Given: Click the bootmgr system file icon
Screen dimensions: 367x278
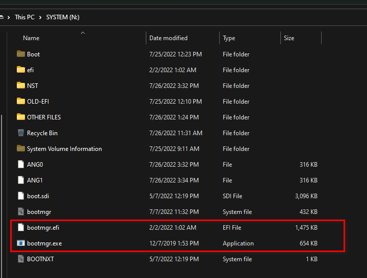Looking at the screenshot, I should tap(21, 212).
